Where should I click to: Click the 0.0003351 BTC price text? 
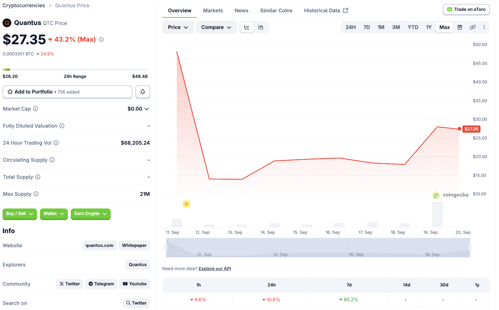pyautogui.click(x=18, y=54)
